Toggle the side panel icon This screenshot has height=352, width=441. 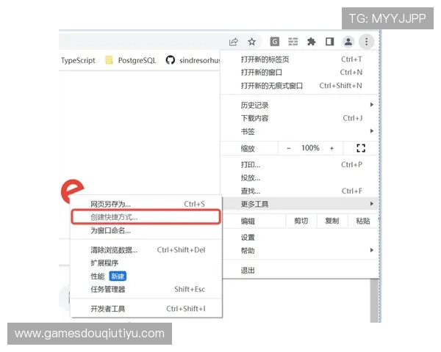tap(329, 42)
